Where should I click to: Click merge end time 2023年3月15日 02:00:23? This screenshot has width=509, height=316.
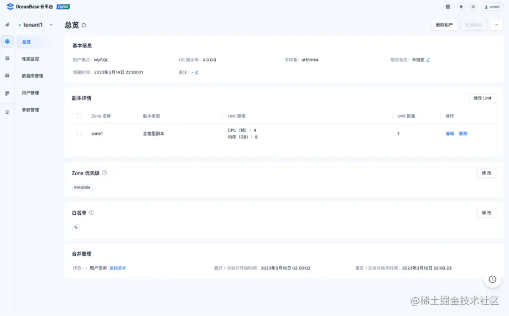(x=427, y=268)
